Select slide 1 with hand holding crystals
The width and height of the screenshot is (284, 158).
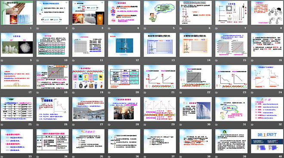coord(17,13)
